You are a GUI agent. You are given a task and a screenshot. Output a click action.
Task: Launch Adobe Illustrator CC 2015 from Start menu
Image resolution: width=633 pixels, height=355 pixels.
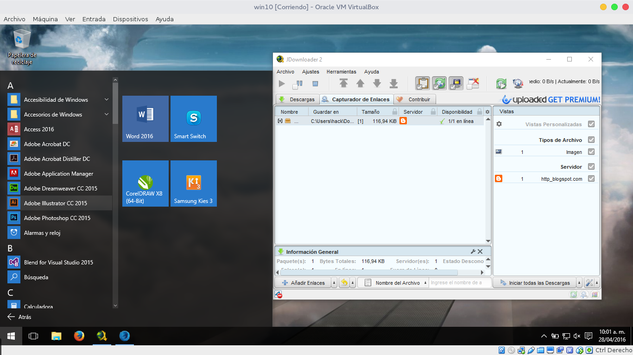click(x=59, y=203)
